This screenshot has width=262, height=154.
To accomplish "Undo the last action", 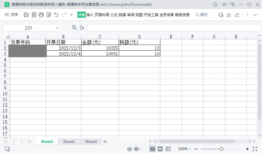I will click(x=56, y=15).
